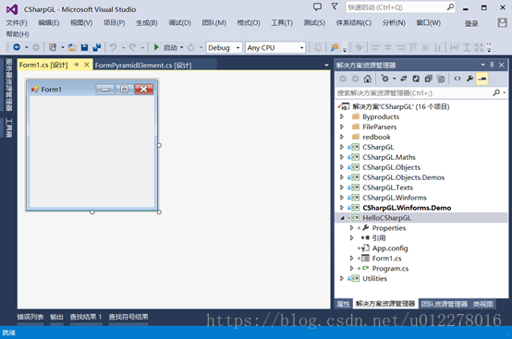Switch to the 团队资源管理器 tab
The width and height of the screenshot is (512, 339).
coord(445,304)
